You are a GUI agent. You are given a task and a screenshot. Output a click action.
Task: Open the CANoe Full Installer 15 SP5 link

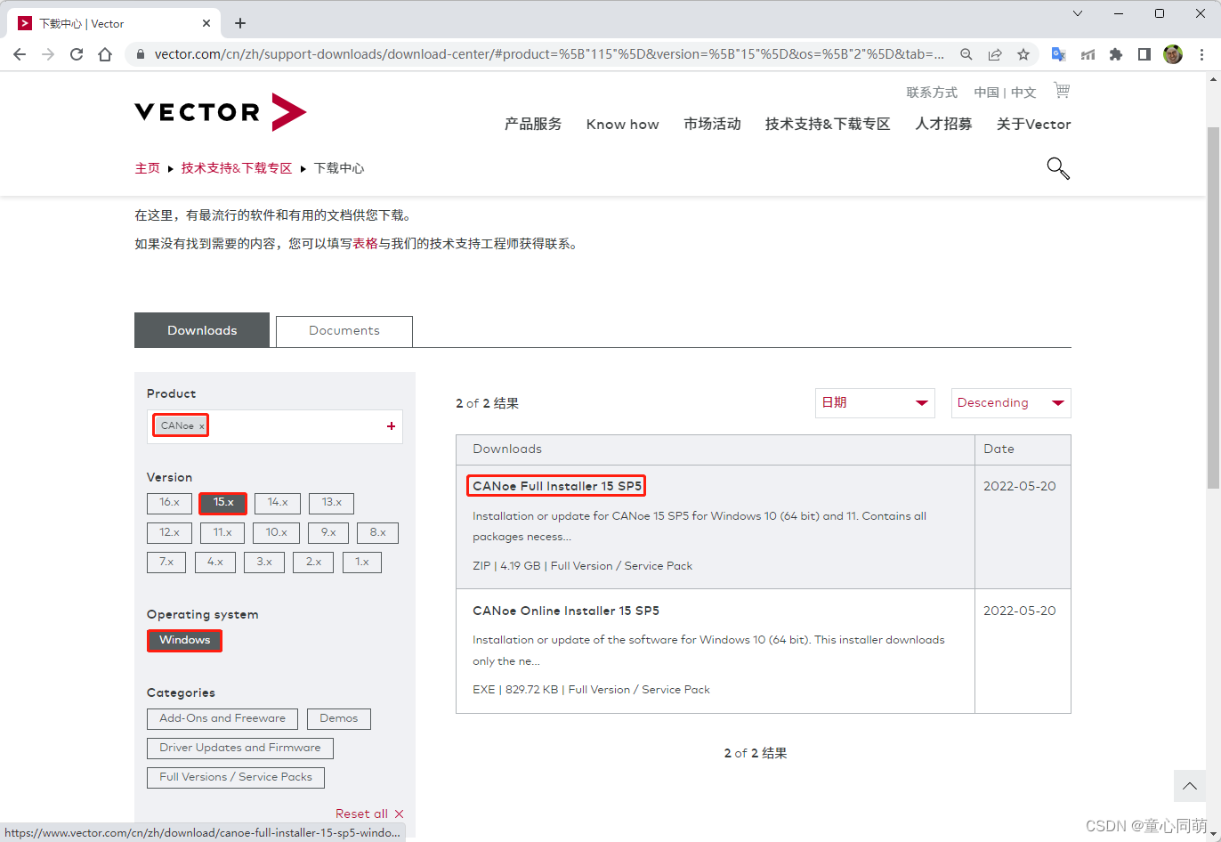555,486
